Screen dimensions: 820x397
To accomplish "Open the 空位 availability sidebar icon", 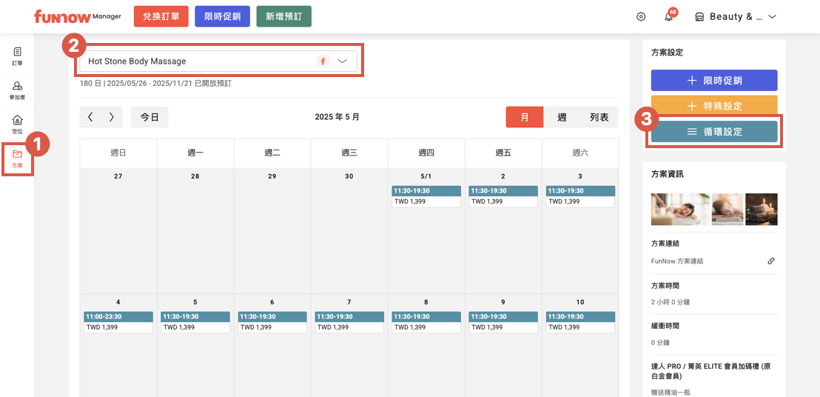I will click(x=17, y=124).
